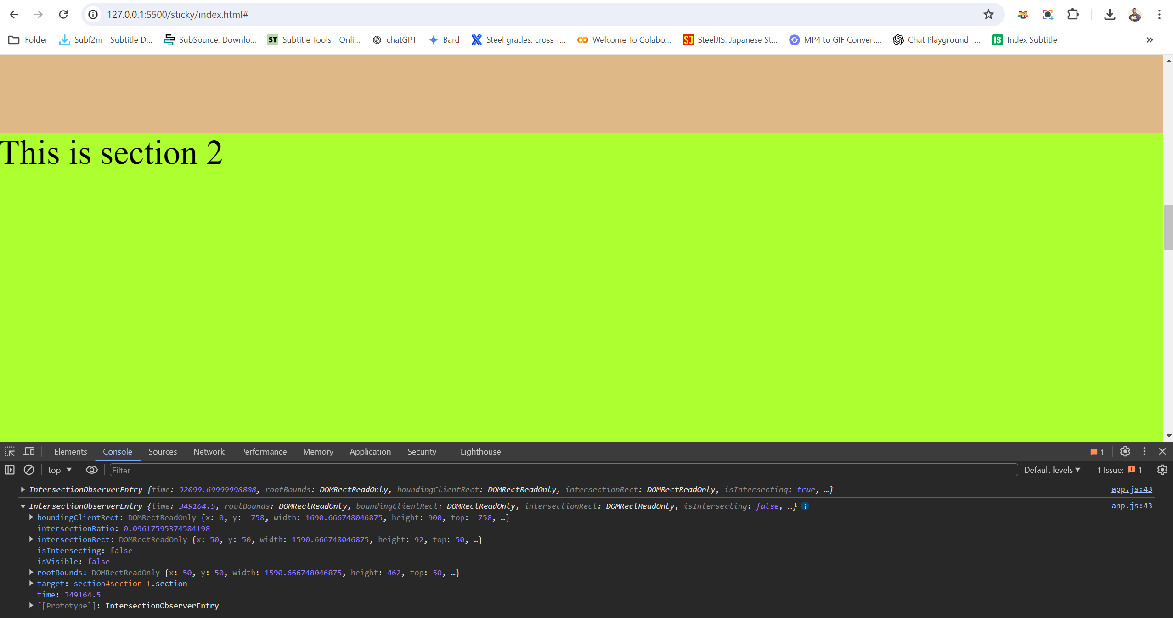The width and height of the screenshot is (1173, 618).
Task: Open the Chrome extensions puzzle icon
Action: [1073, 15]
